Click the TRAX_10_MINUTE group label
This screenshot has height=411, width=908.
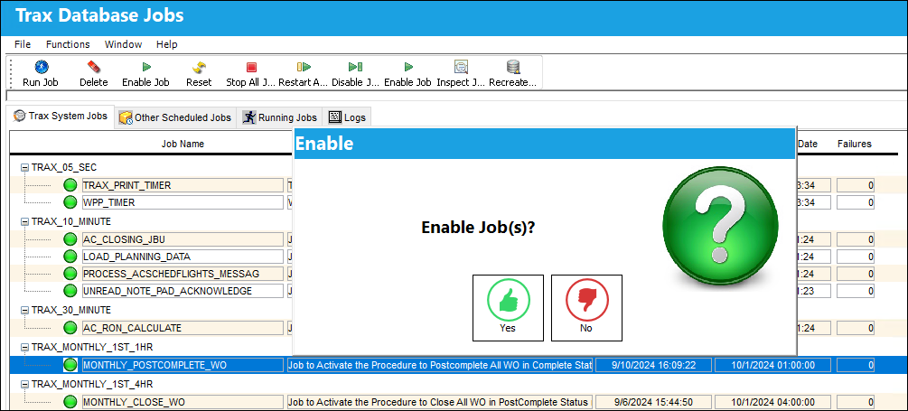[x=70, y=221]
